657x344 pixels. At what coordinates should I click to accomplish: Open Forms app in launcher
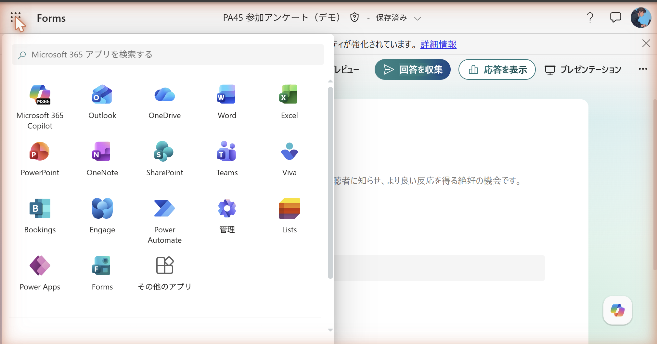102,273
